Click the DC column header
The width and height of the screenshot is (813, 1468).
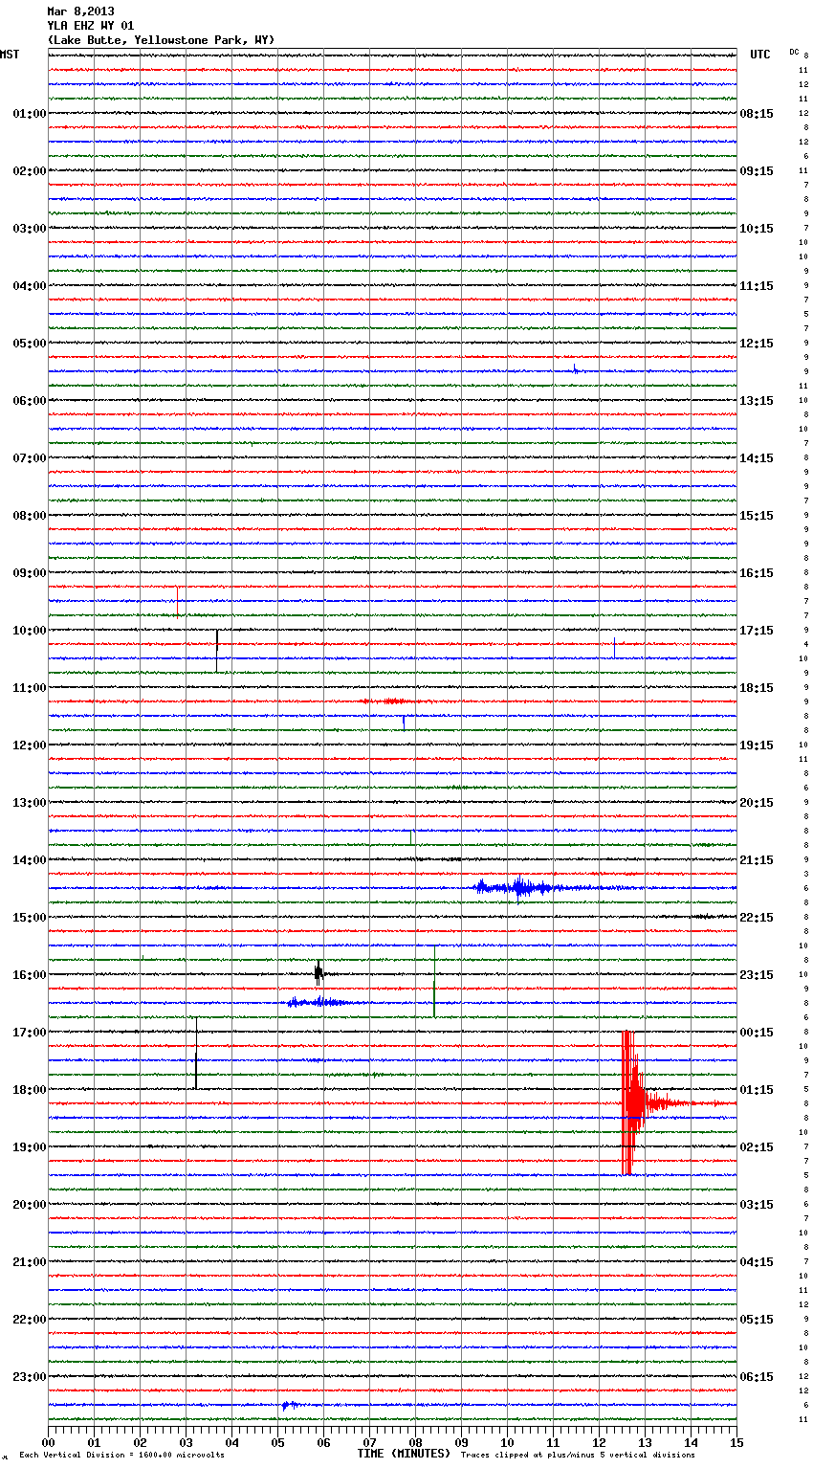tap(794, 52)
